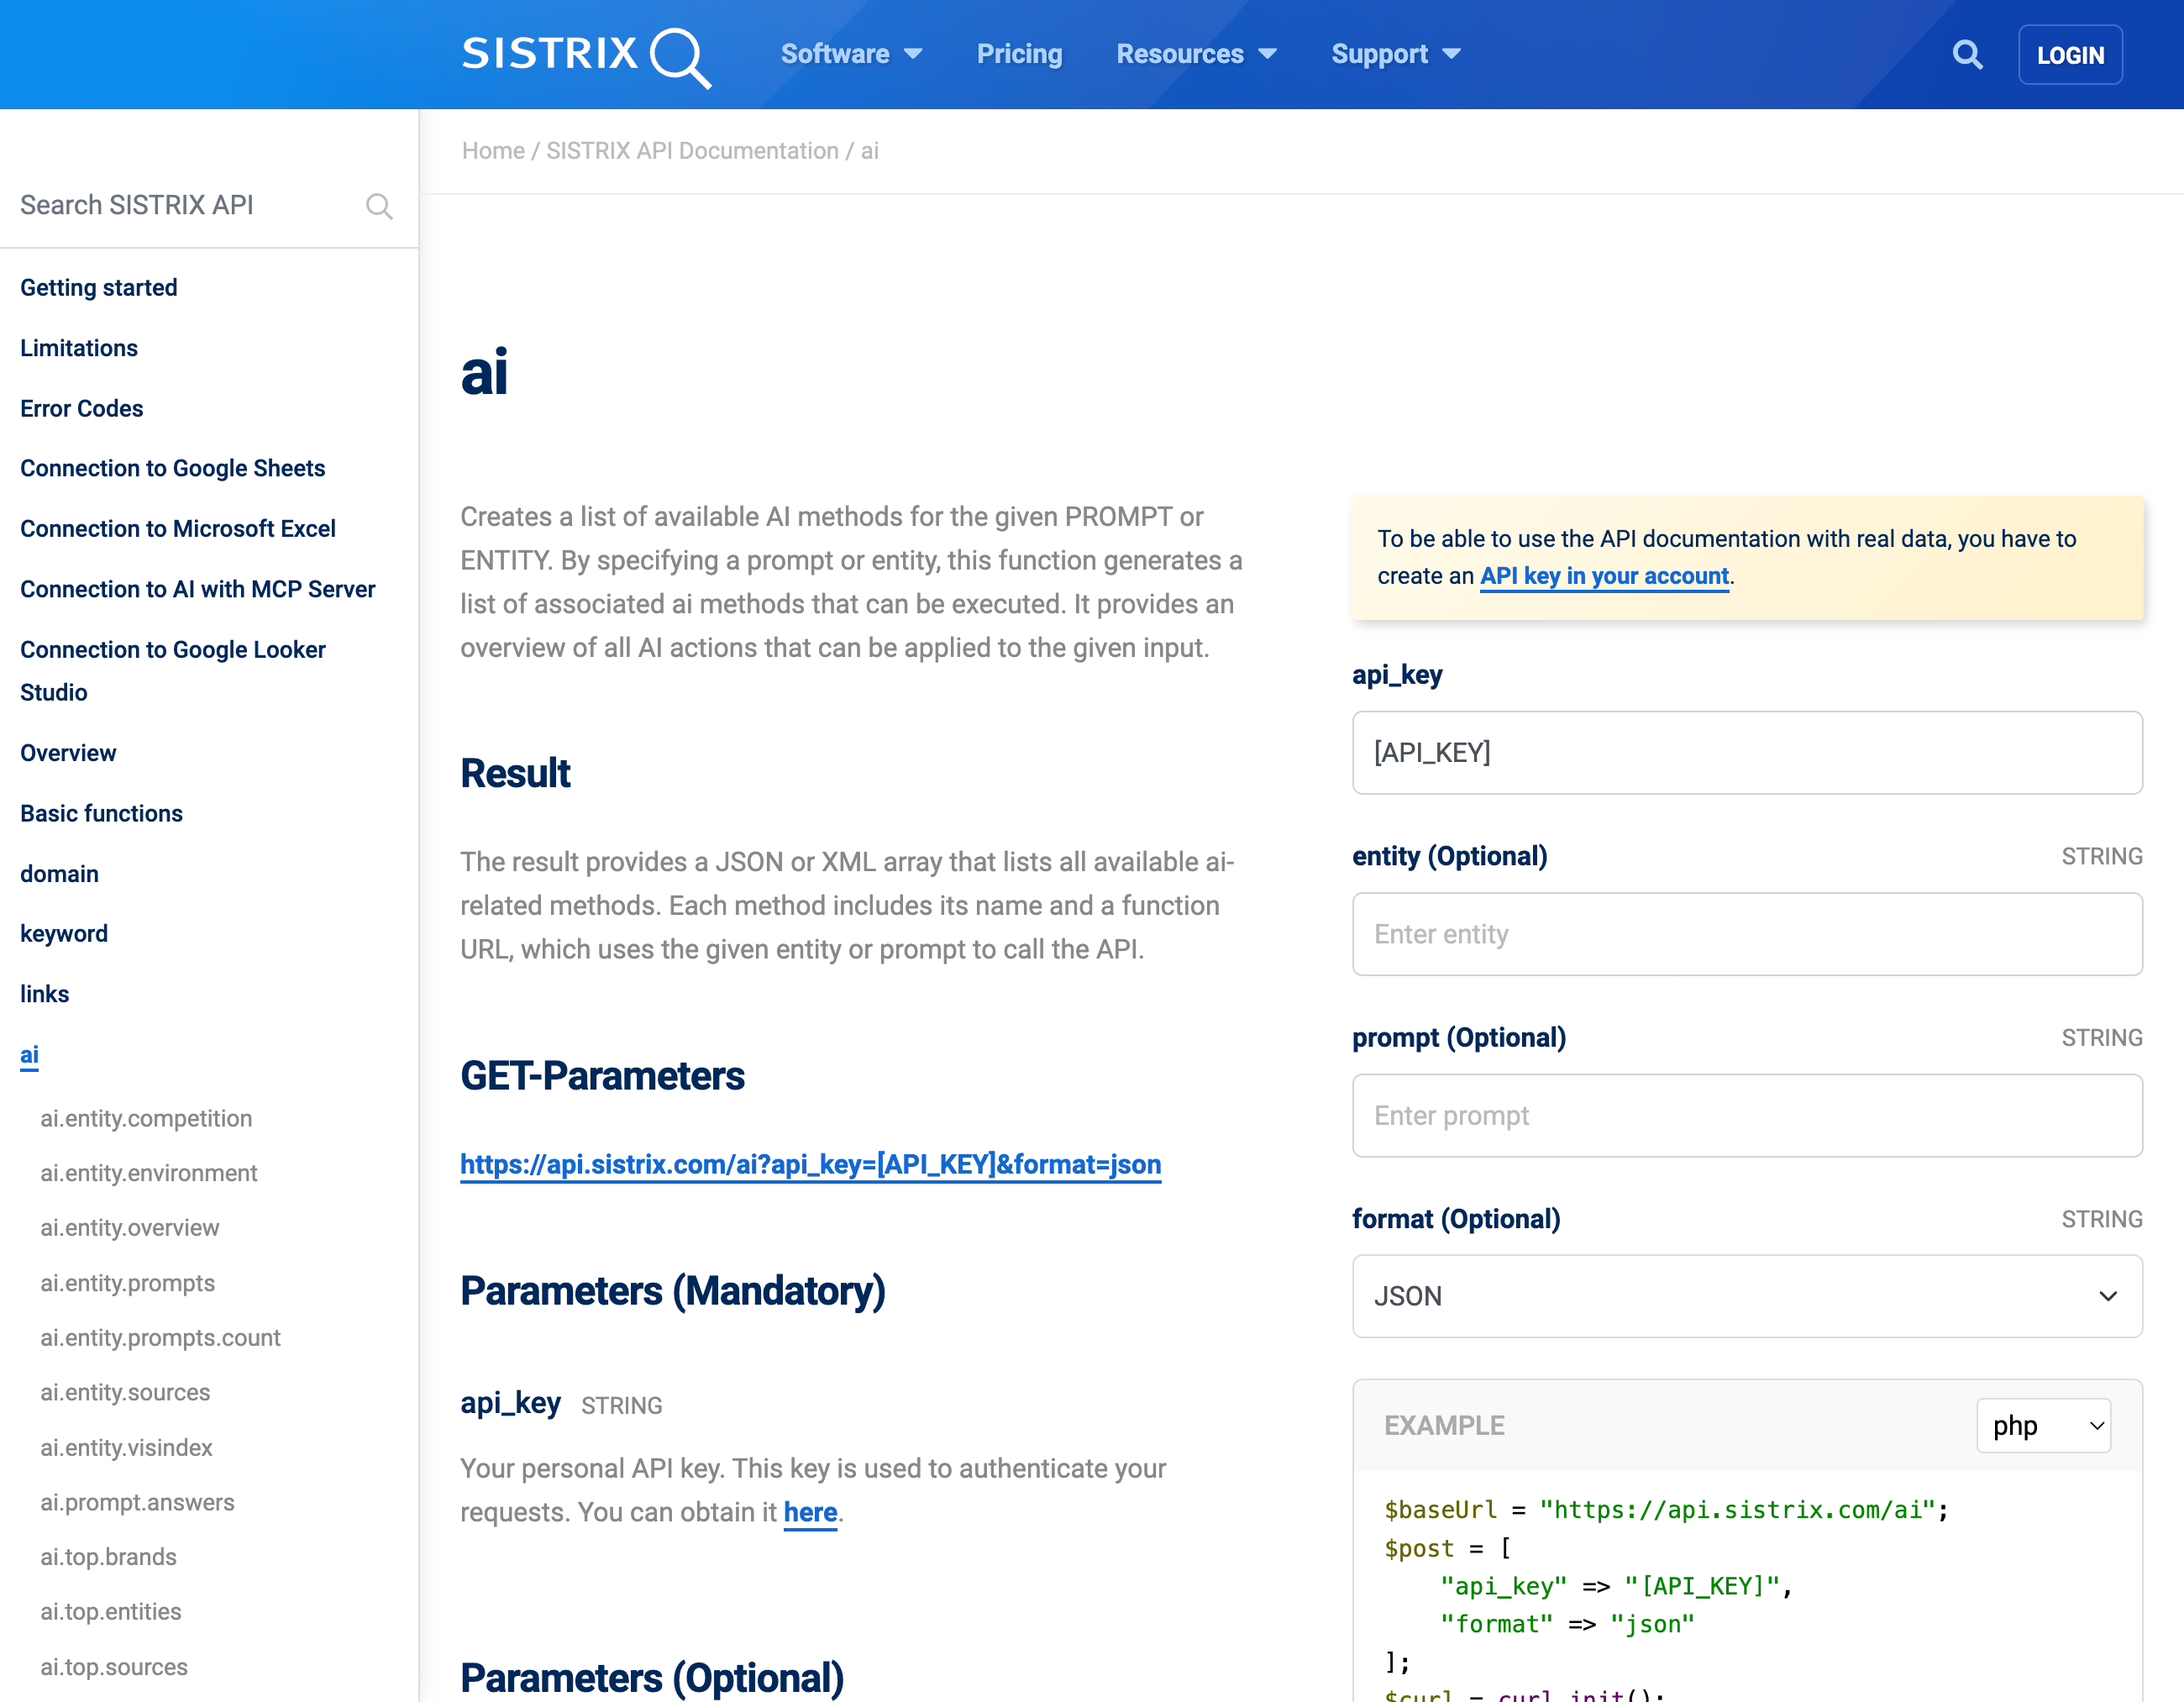Expand the Software dropdown
This screenshot has width=2184, height=1702.
click(852, 54)
